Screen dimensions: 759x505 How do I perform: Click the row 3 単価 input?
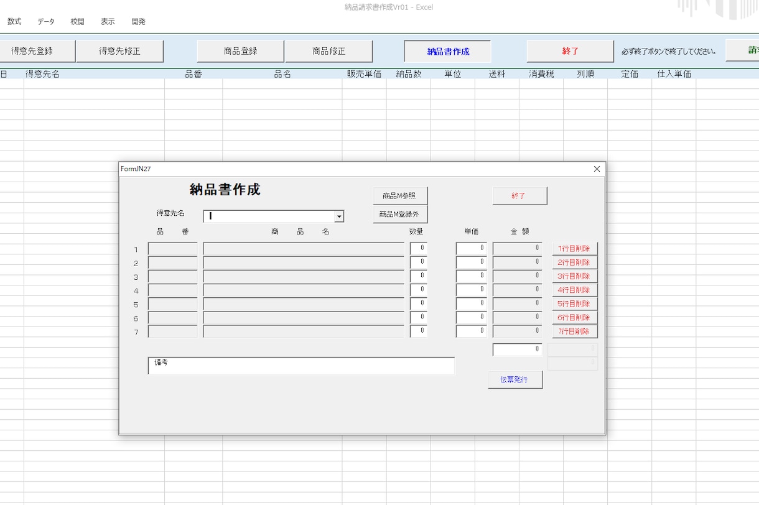(x=472, y=276)
